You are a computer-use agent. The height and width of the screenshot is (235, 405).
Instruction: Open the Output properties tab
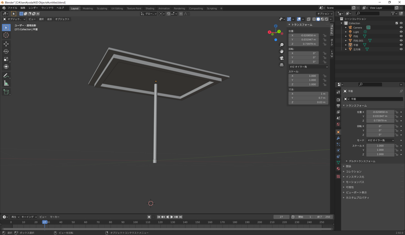338,106
